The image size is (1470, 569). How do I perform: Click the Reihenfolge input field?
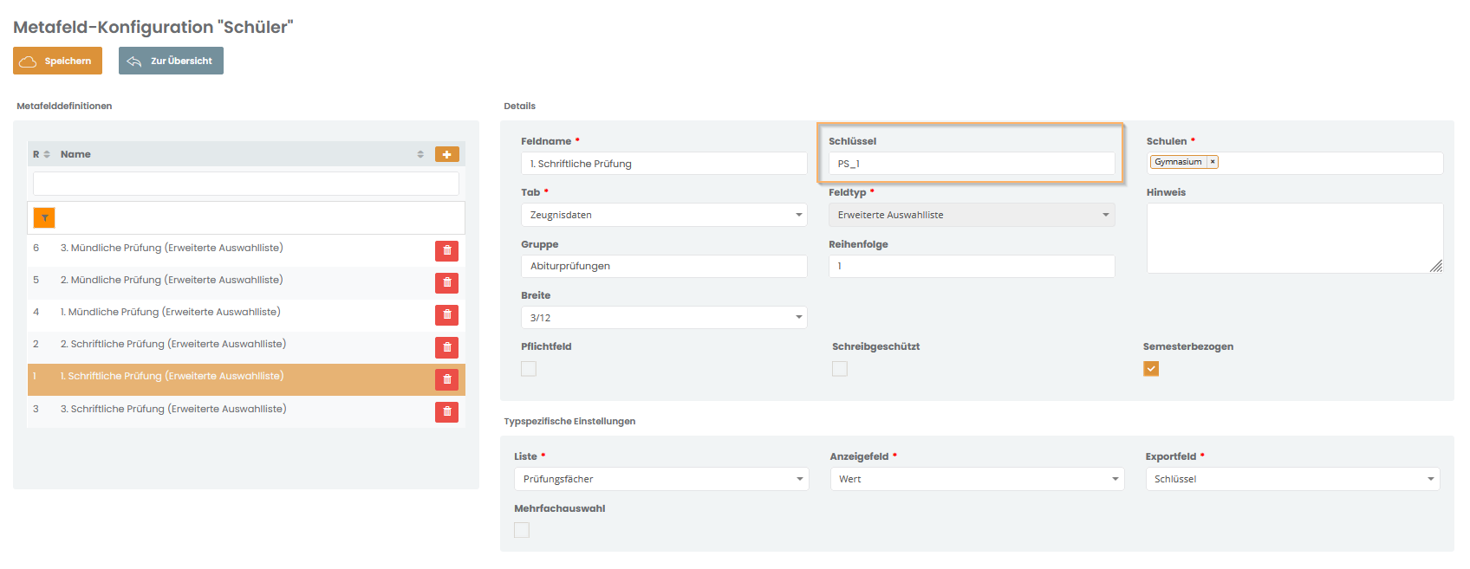pos(972,266)
